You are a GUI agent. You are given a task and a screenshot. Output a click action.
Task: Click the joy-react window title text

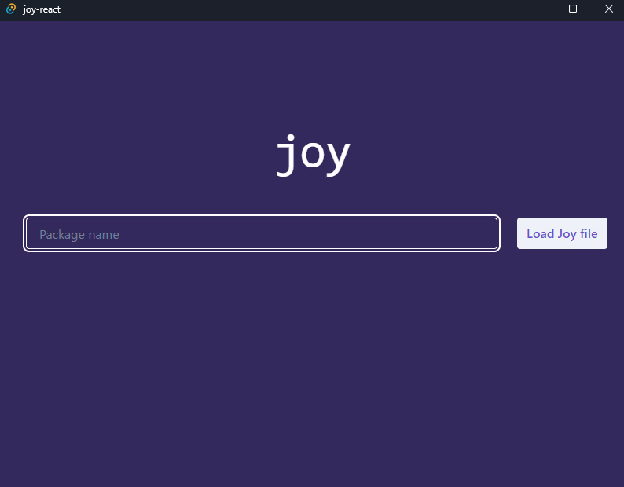(42, 9)
